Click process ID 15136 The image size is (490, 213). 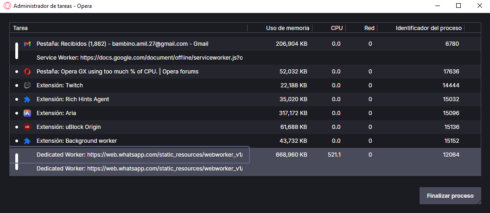(452, 127)
